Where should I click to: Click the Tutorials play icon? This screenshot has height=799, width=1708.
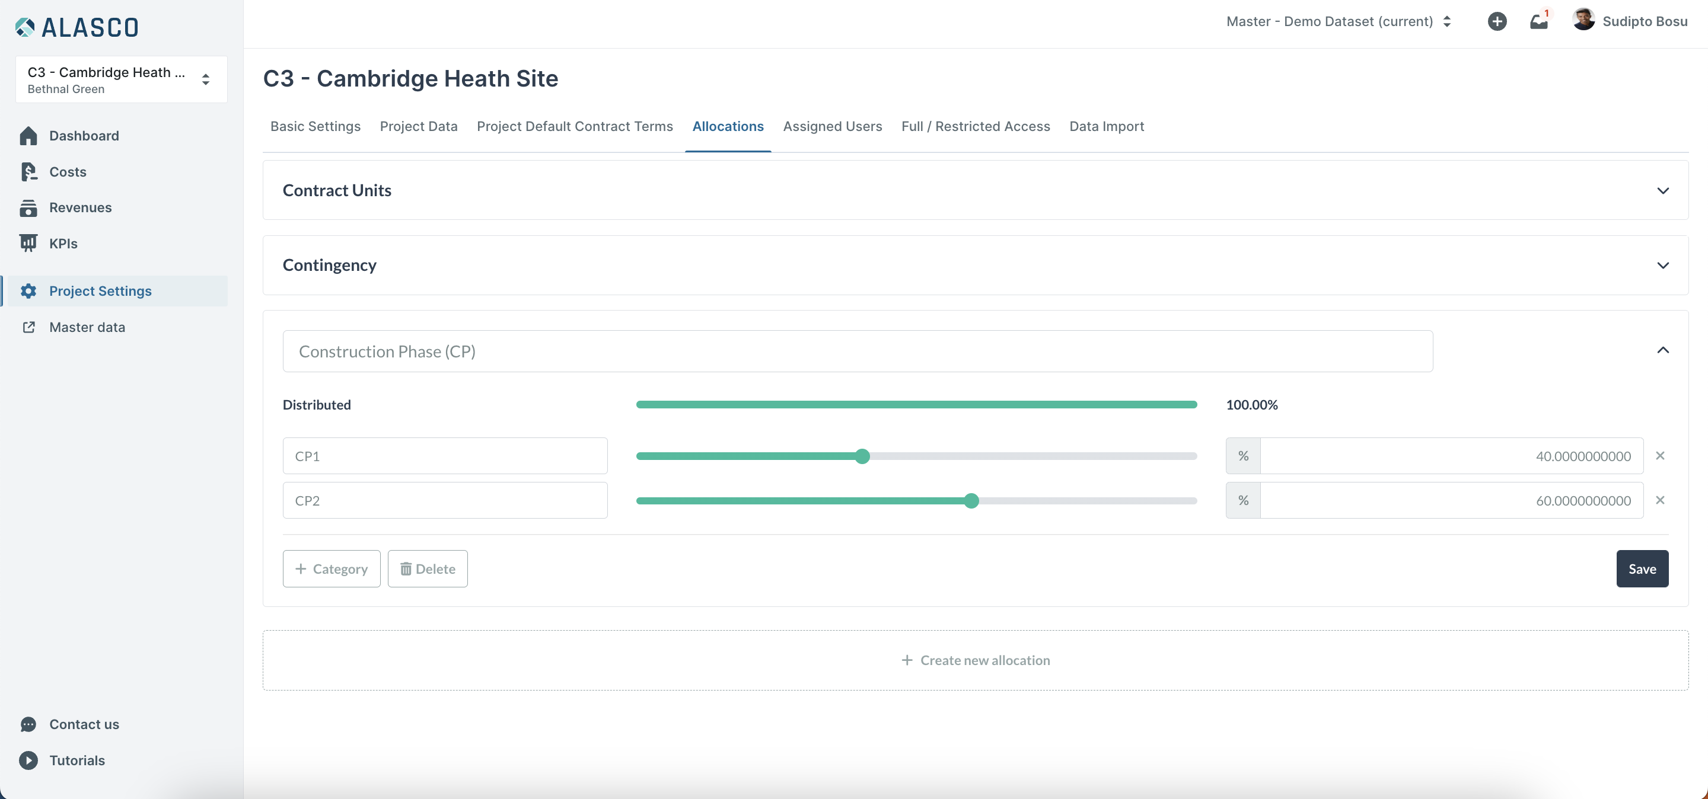click(28, 760)
